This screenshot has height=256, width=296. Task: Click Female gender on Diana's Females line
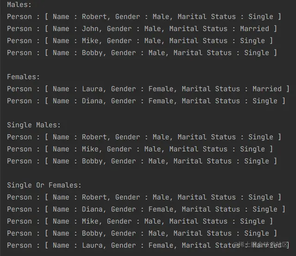point(161,101)
